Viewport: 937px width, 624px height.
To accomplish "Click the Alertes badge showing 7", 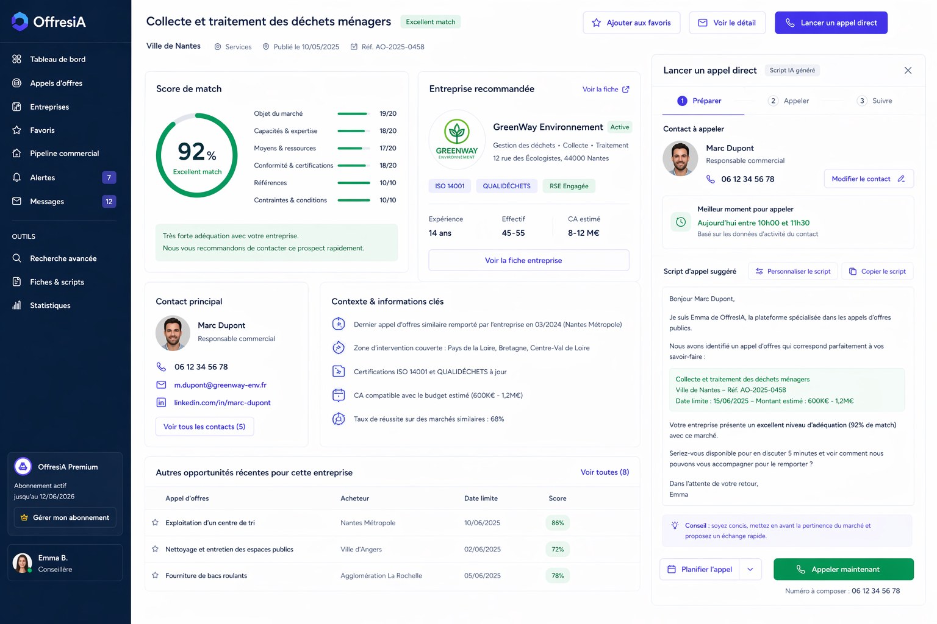I will tap(109, 177).
